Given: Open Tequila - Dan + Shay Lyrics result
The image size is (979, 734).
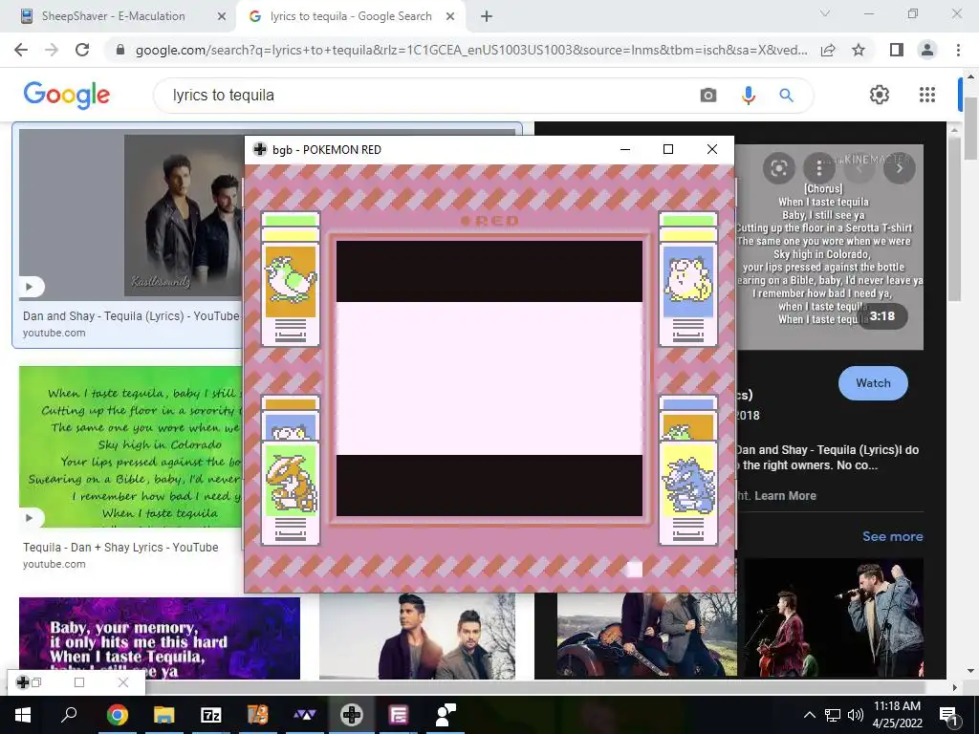Looking at the screenshot, I should [x=120, y=548].
